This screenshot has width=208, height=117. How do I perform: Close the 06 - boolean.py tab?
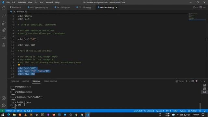[116, 7]
